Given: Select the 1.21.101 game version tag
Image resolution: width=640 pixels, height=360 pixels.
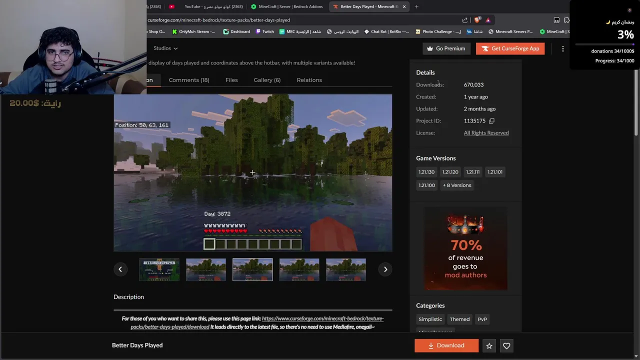Looking at the screenshot, I should point(495,172).
